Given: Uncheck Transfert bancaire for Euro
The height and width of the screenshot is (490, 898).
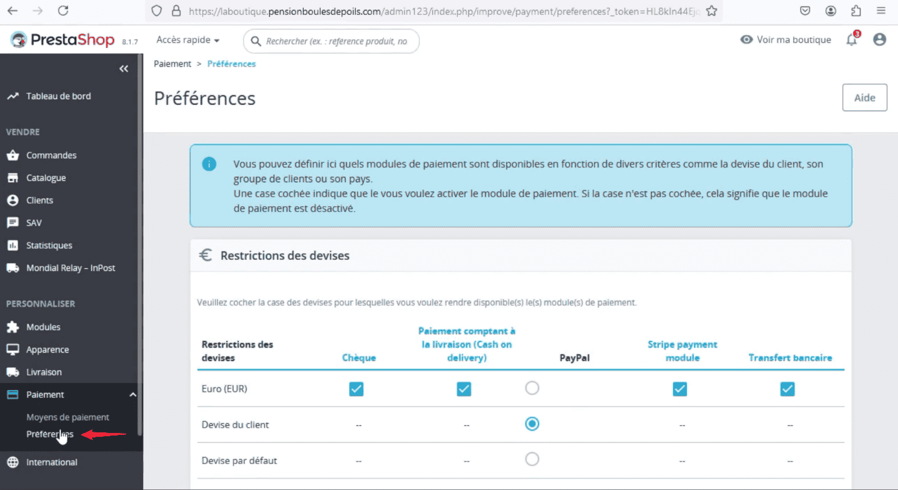Looking at the screenshot, I should tap(787, 389).
